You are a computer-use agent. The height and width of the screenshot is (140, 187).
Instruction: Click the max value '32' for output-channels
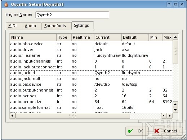165,90
